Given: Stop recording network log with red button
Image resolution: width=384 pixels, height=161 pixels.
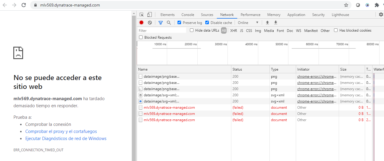Looking at the screenshot, I should pos(141,23).
